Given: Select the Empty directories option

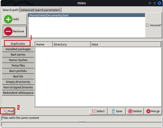Looking at the screenshot, I should 18,82.
